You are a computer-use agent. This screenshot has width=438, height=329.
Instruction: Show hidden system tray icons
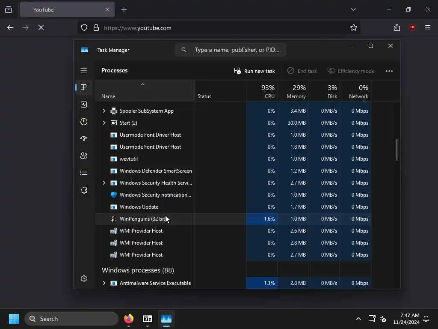[358, 319]
